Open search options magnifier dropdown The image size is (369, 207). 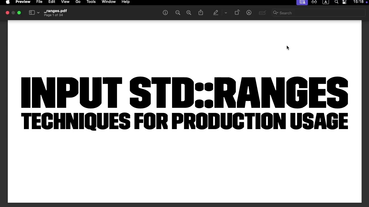click(x=276, y=13)
